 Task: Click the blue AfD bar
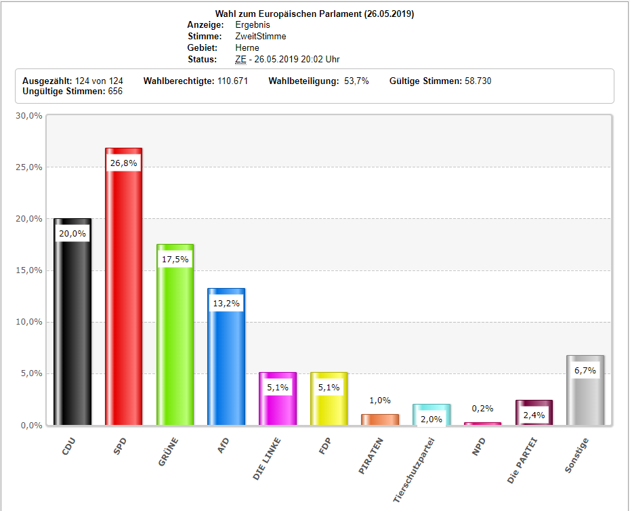coord(226,356)
